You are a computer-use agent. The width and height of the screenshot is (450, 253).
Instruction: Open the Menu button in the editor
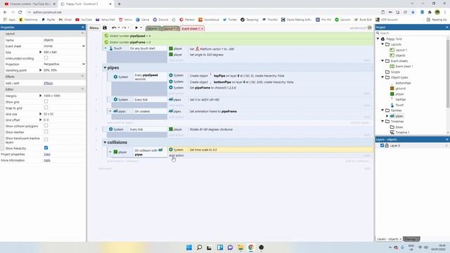click(94, 28)
